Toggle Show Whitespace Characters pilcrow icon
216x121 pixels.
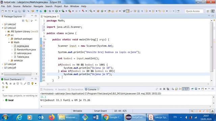coord(142,11)
